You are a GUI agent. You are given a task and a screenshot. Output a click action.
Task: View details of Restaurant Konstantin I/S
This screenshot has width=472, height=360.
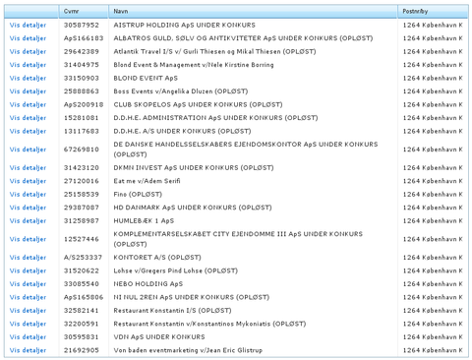pyautogui.click(x=28, y=311)
